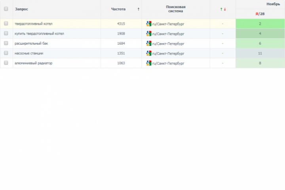Toggle the select-all checkbox in header

click(x=6, y=9)
